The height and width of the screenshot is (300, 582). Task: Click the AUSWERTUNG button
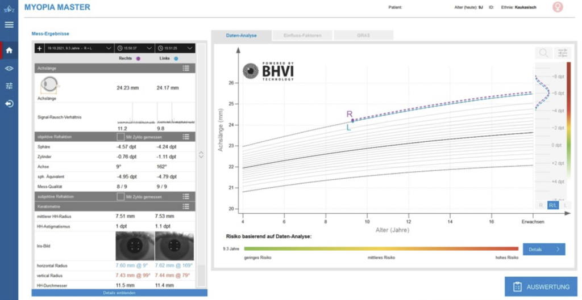pyautogui.click(x=541, y=286)
